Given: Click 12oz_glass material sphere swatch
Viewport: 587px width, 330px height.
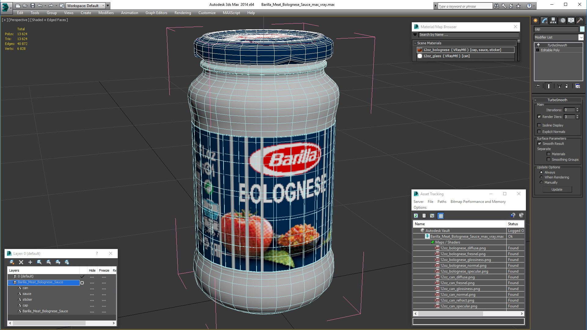Looking at the screenshot, I should click(x=420, y=56).
